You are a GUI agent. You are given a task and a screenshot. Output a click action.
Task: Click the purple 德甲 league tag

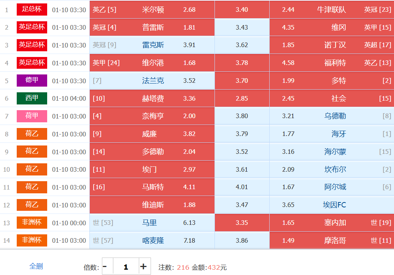pos(32,81)
